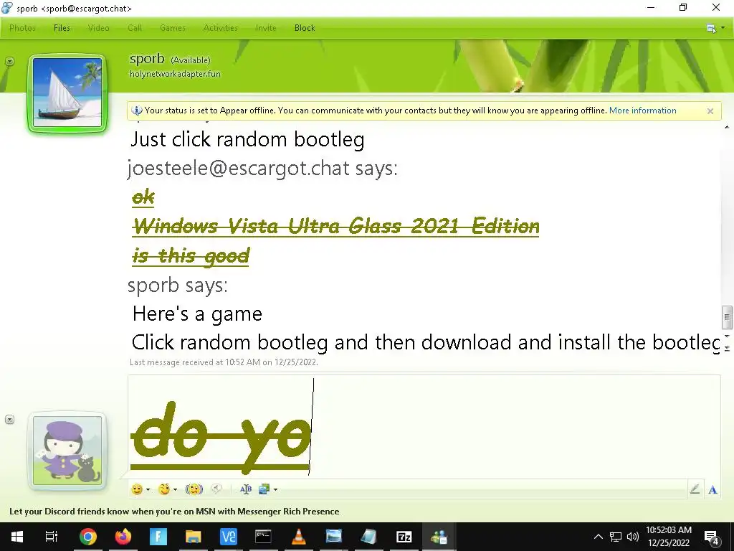Click the holynetworkadapter.fun personal message
Viewport: 734px width, 551px height.
(x=175, y=74)
